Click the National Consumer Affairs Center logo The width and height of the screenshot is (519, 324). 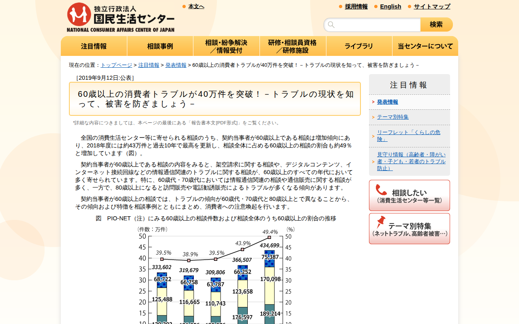pos(120,16)
